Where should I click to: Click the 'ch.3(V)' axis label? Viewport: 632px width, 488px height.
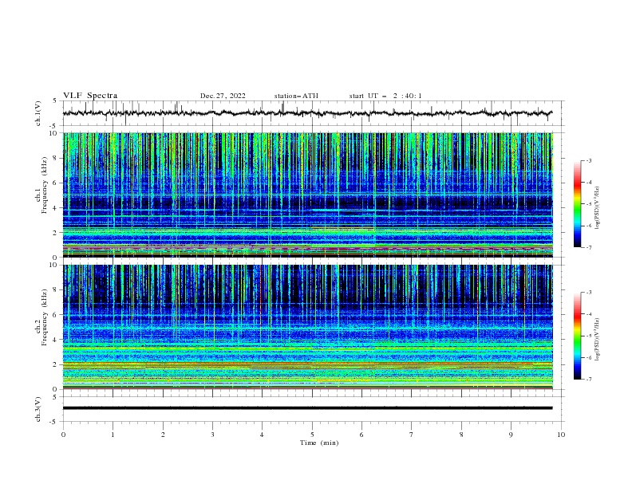coord(38,409)
